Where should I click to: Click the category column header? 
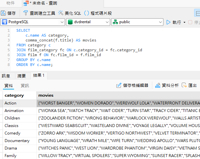pos(20,95)
